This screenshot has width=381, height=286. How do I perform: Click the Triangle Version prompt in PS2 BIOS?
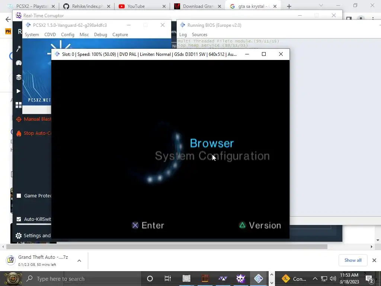(260, 225)
